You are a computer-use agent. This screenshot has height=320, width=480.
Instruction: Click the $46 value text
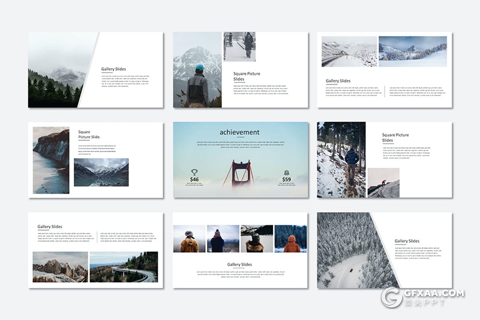click(x=194, y=180)
